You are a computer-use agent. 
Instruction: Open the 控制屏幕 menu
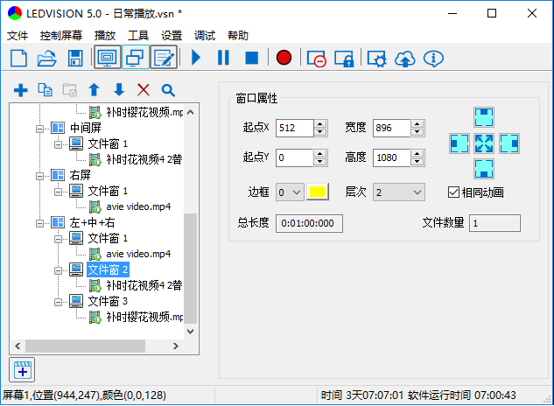61,36
